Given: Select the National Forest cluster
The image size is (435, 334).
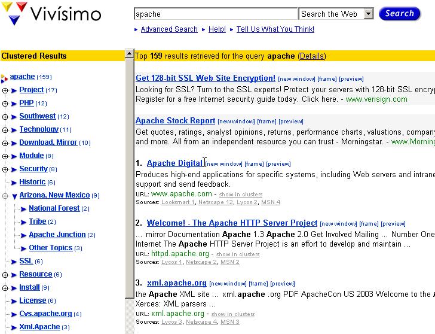Looking at the screenshot, I should tap(54, 208).
